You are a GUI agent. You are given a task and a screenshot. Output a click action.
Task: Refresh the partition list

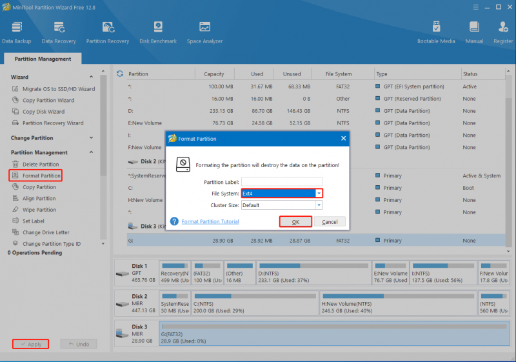[x=120, y=74]
